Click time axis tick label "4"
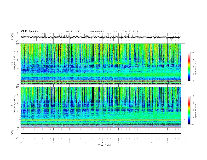Screen dimensions: 207x160 click(86, 142)
